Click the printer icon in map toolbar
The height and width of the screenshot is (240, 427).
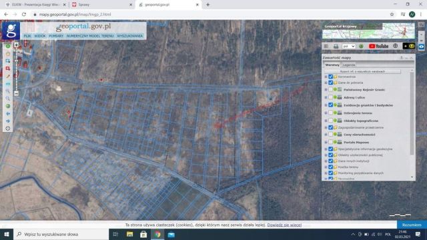[x=336, y=46]
